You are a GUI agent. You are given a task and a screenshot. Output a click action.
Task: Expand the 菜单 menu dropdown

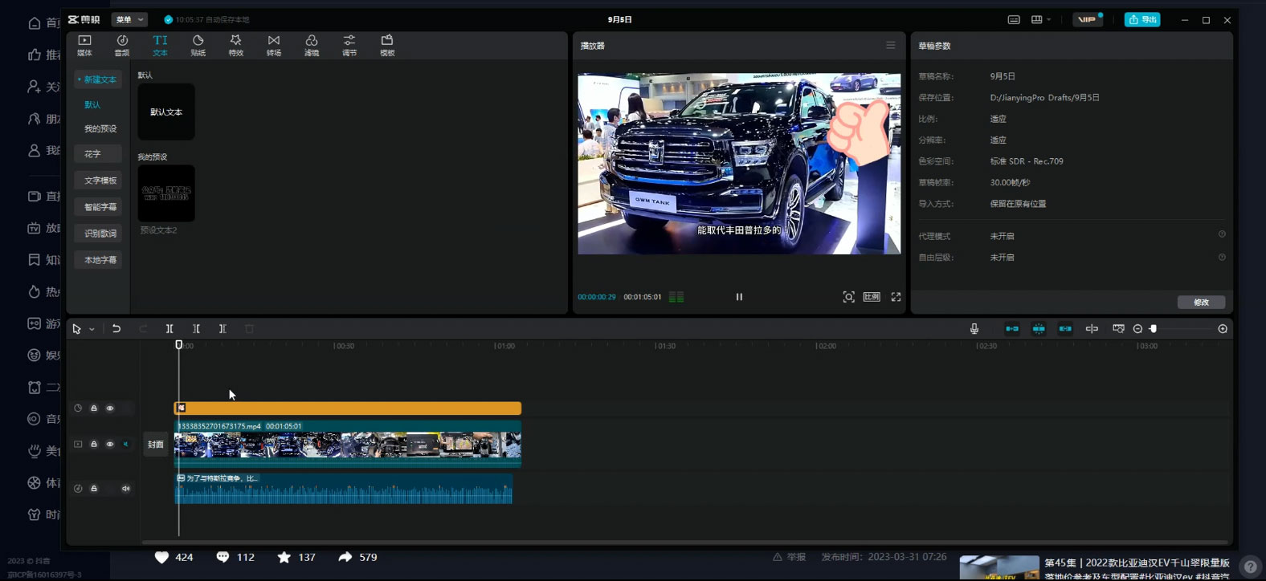pyautogui.click(x=129, y=19)
